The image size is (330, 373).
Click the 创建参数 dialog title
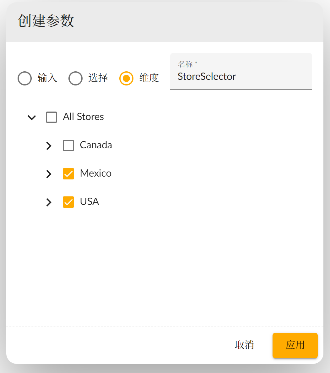tap(46, 21)
